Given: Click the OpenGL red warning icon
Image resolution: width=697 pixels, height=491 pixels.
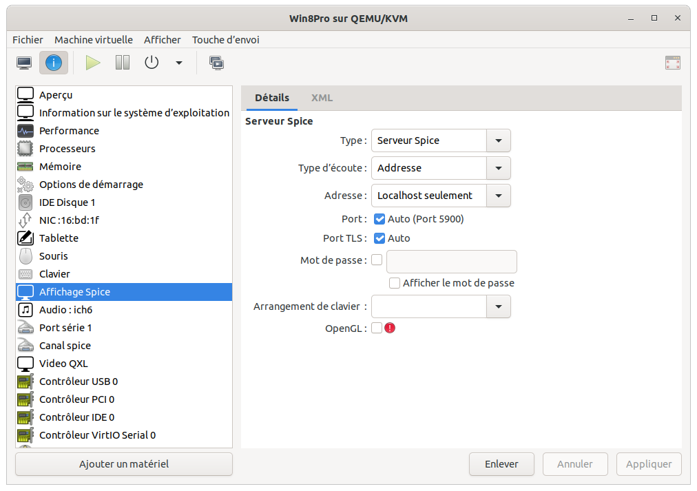Looking at the screenshot, I should 390,328.
